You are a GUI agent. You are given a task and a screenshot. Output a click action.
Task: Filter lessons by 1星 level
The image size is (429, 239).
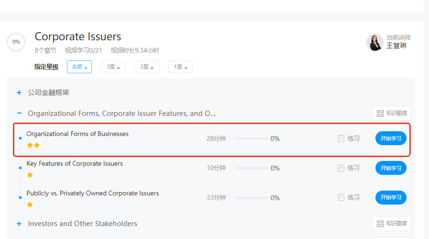180,67
